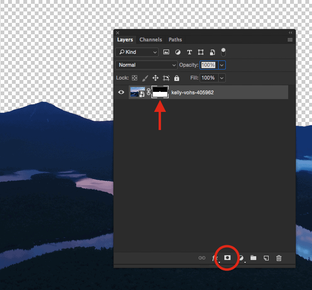Hide the kelly-vohs-405962 layer with eye icon

[121, 92]
